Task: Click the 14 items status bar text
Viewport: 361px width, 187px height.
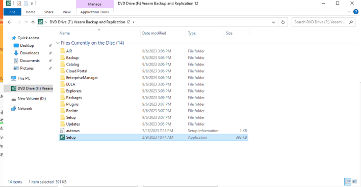Action: pyautogui.click(x=15, y=182)
